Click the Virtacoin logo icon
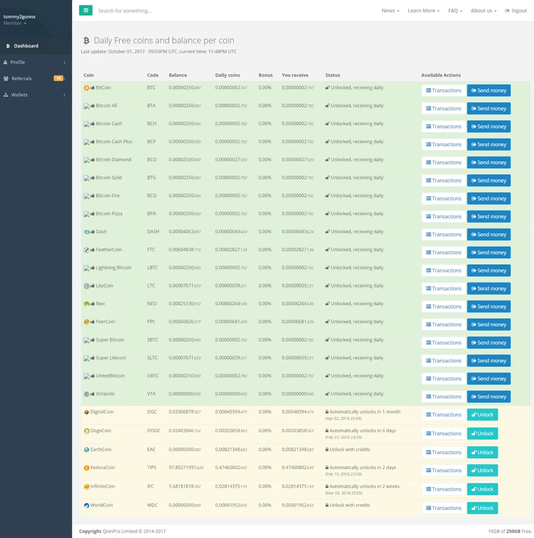Screen dimensions: 534x538 coord(87,394)
